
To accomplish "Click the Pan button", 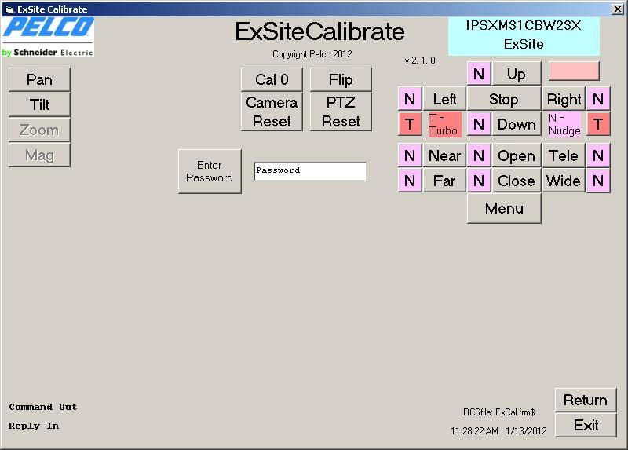I will point(39,79).
